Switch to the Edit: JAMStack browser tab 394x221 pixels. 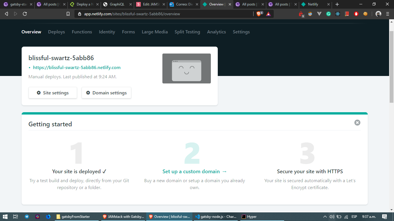coord(150,4)
